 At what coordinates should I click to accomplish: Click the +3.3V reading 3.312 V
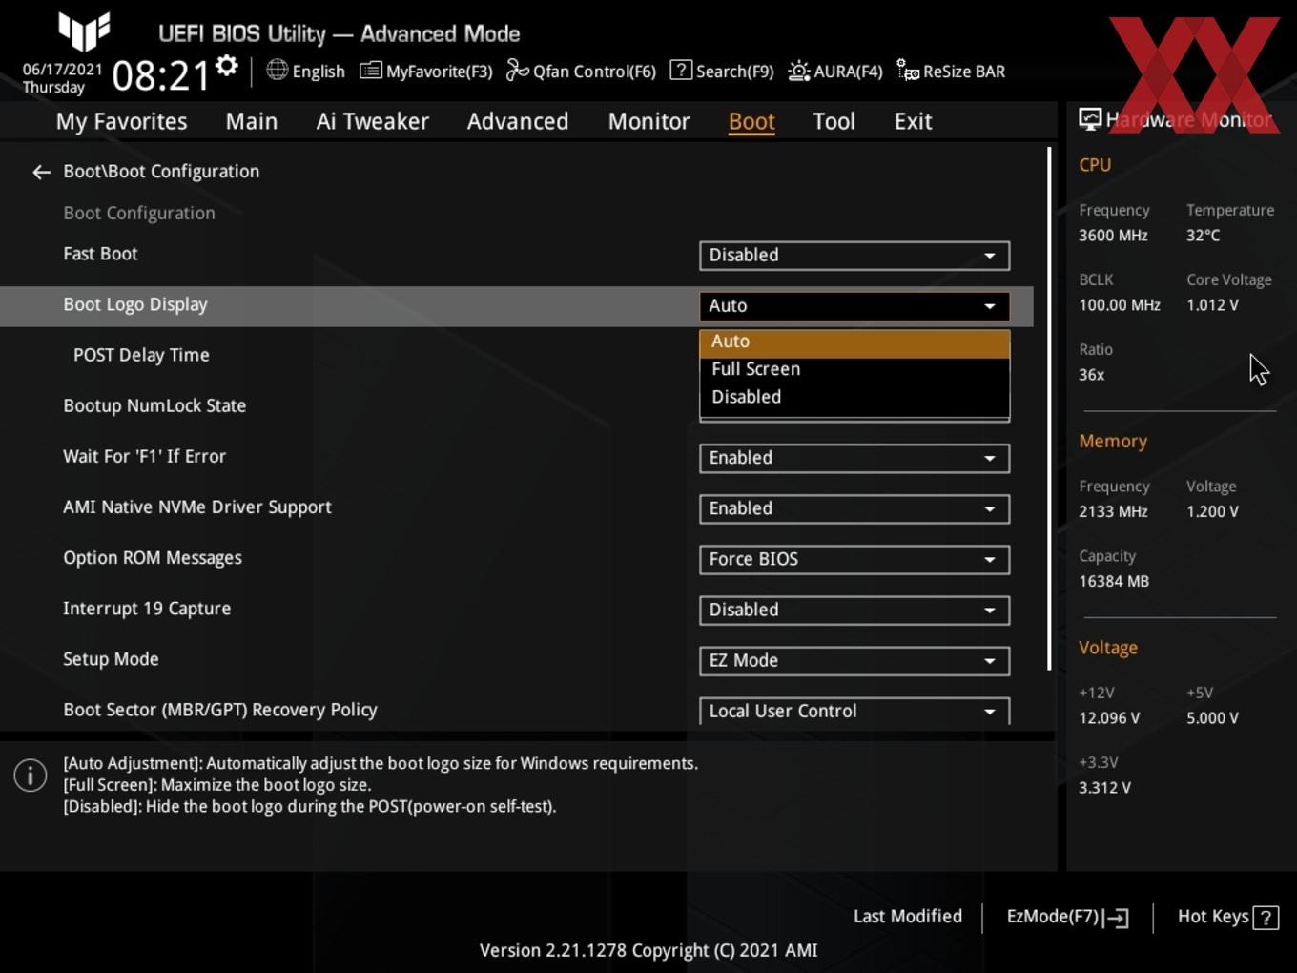[x=1104, y=788]
